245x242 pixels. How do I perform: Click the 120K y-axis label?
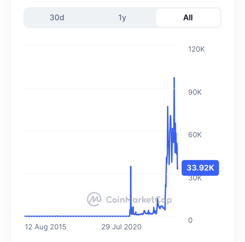(x=196, y=49)
